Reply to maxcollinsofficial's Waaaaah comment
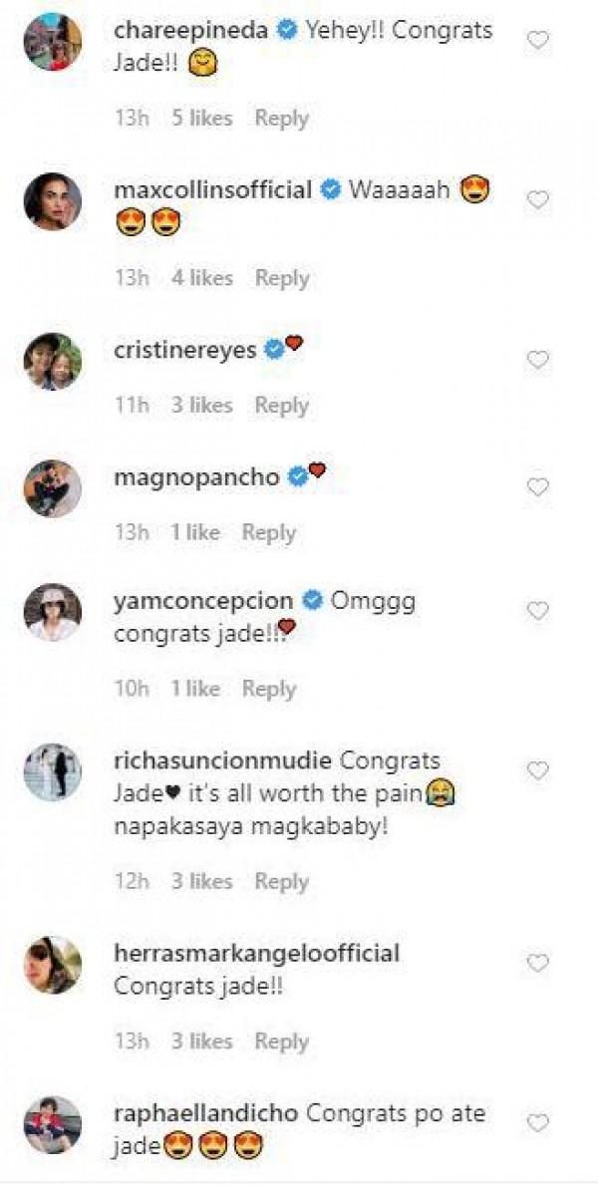This screenshot has width=598, height=1185. click(281, 277)
